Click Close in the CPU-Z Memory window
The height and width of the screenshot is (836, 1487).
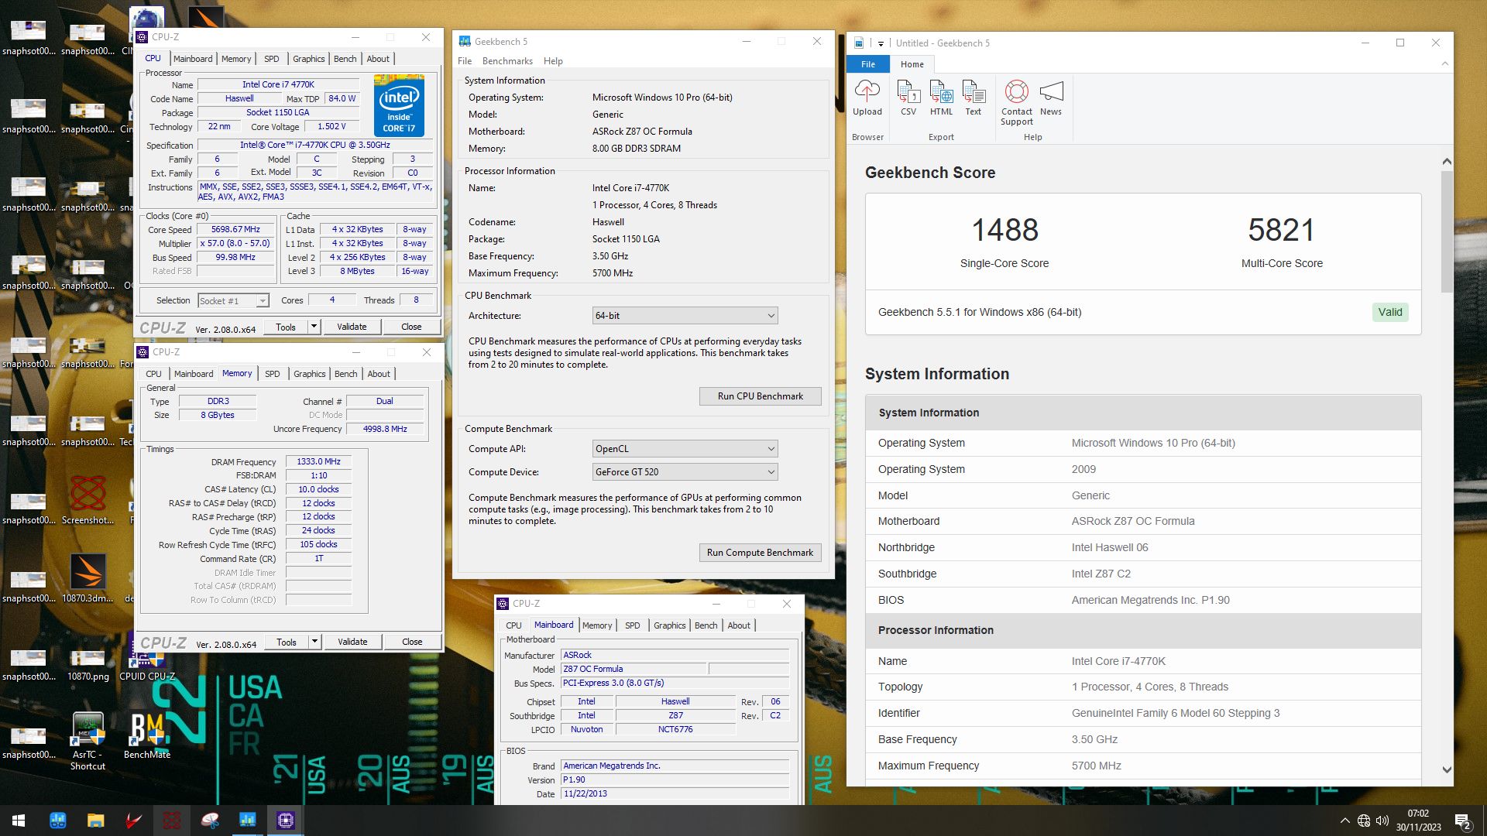412,642
